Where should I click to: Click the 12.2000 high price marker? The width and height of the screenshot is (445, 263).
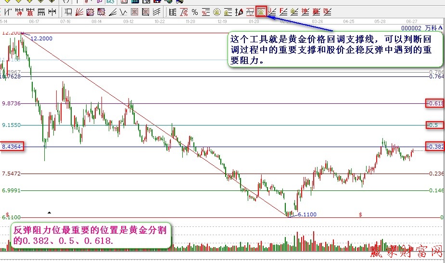click(x=41, y=38)
